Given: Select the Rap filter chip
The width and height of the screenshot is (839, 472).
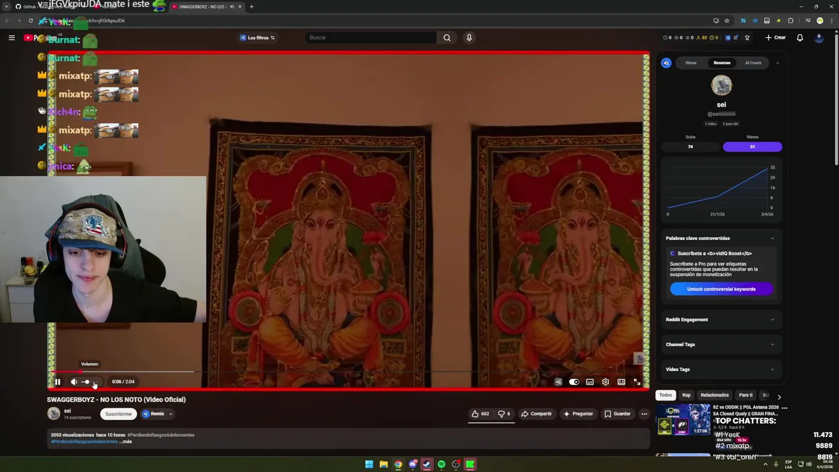Looking at the screenshot, I should pos(686,395).
